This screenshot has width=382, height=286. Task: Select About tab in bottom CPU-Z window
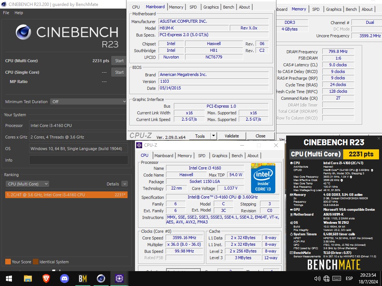[x=253, y=156]
